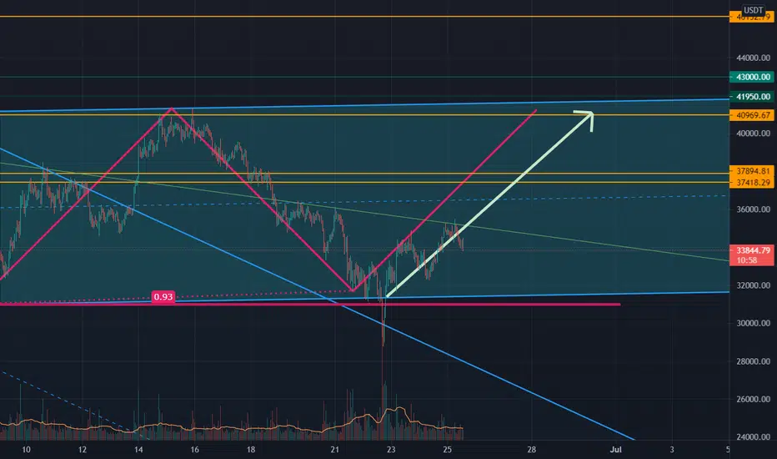
Task: Click the date label 18 on time axis
Action: (x=251, y=450)
